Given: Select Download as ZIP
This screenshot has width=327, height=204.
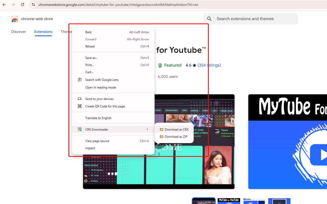Looking at the screenshot, I should click(x=174, y=137).
